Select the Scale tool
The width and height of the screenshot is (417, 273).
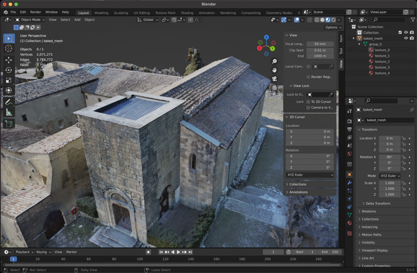tap(9, 80)
